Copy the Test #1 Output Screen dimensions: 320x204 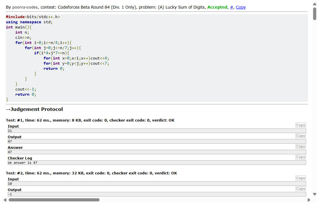301,136
